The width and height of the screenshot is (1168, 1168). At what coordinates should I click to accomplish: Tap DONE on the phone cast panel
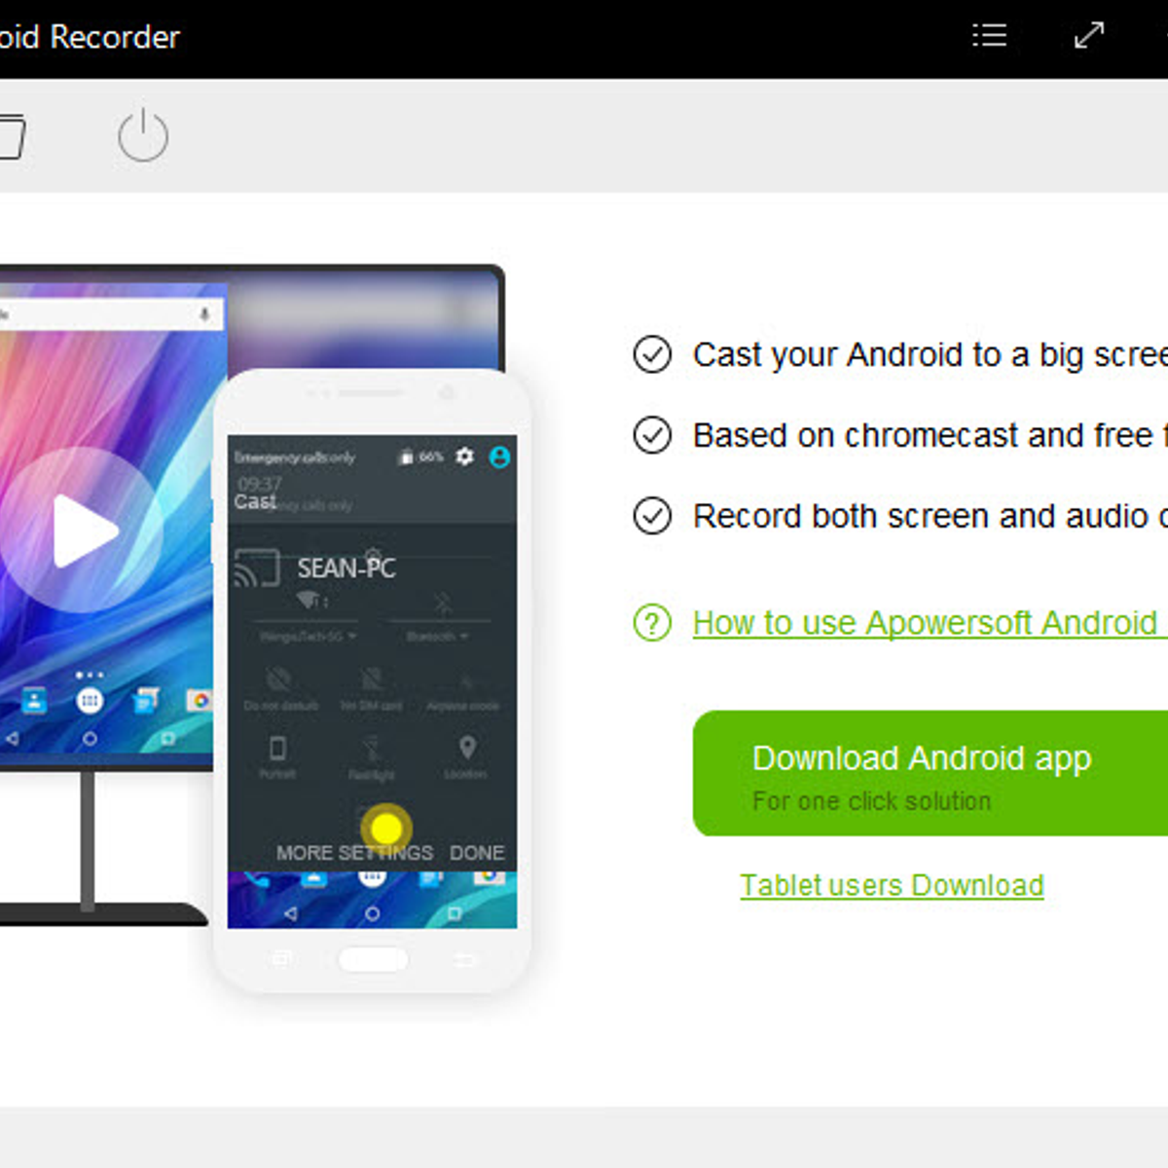(x=477, y=853)
